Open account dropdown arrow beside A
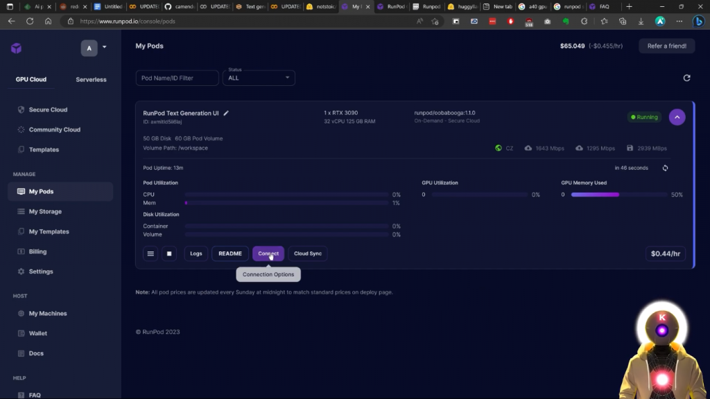Image resolution: width=710 pixels, height=399 pixels. [x=104, y=47]
